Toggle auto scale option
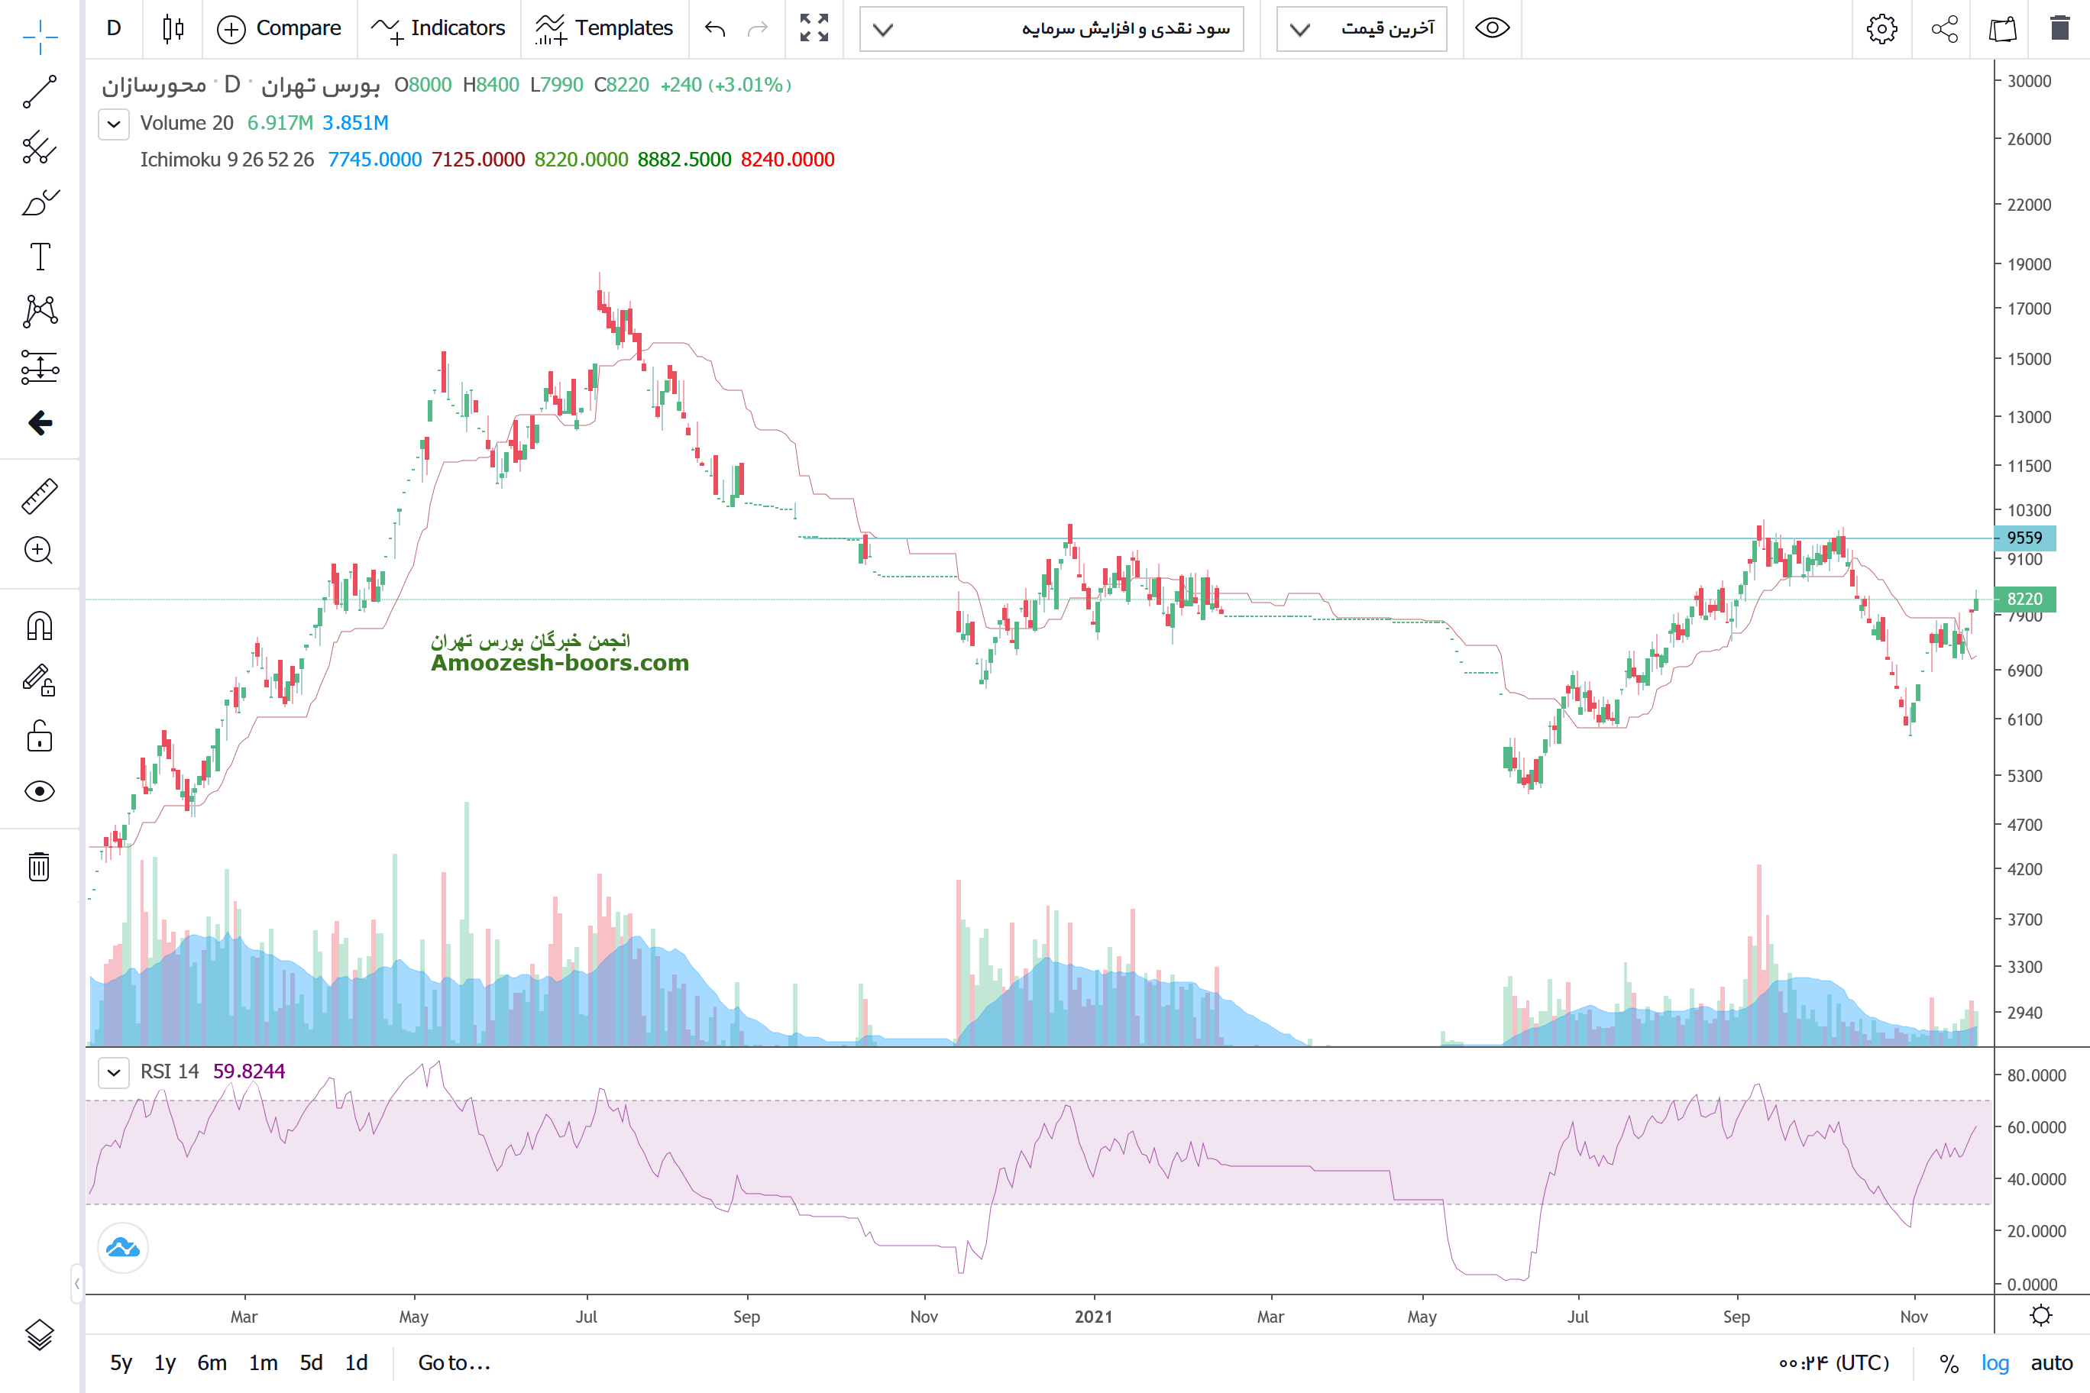The height and width of the screenshot is (1393, 2090). click(x=2052, y=1362)
